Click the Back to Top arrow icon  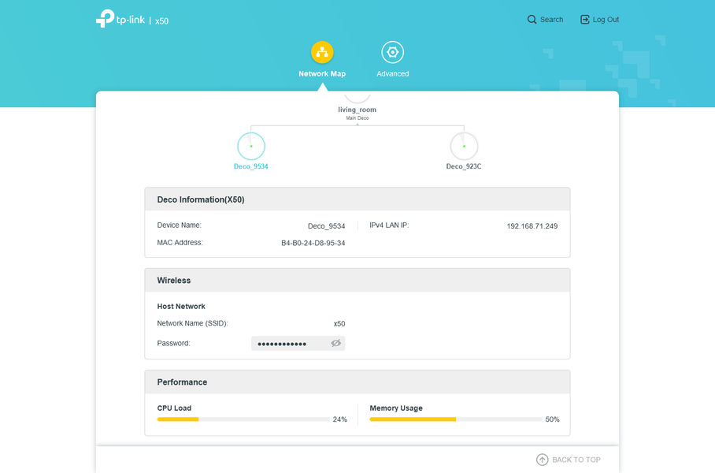pos(543,460)
